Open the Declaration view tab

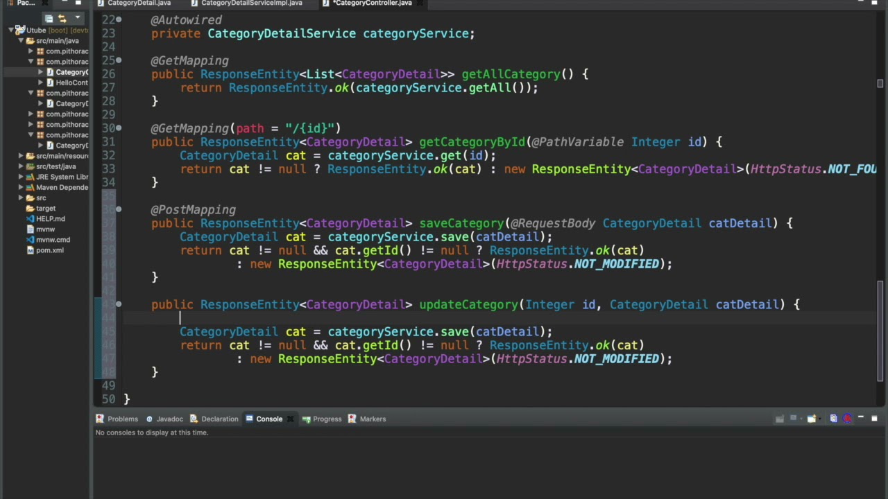pyautogui.click(x=213, y=419)
